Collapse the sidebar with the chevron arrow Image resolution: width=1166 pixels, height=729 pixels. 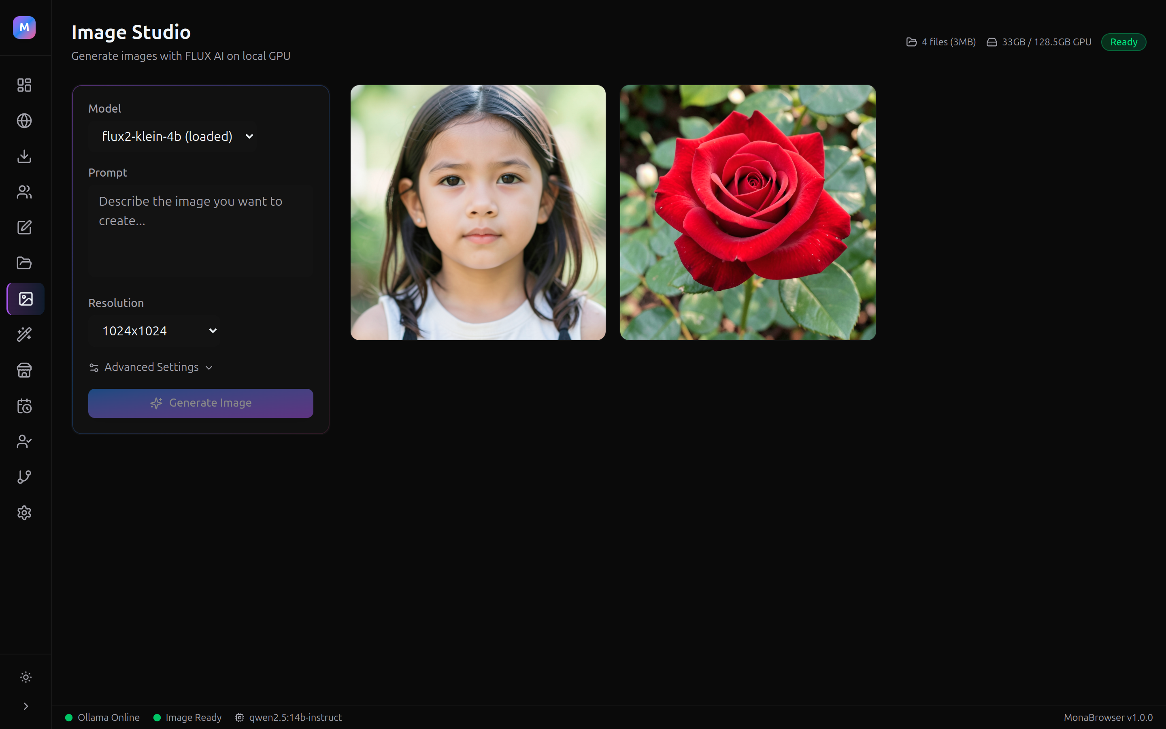tap(25, 706)
